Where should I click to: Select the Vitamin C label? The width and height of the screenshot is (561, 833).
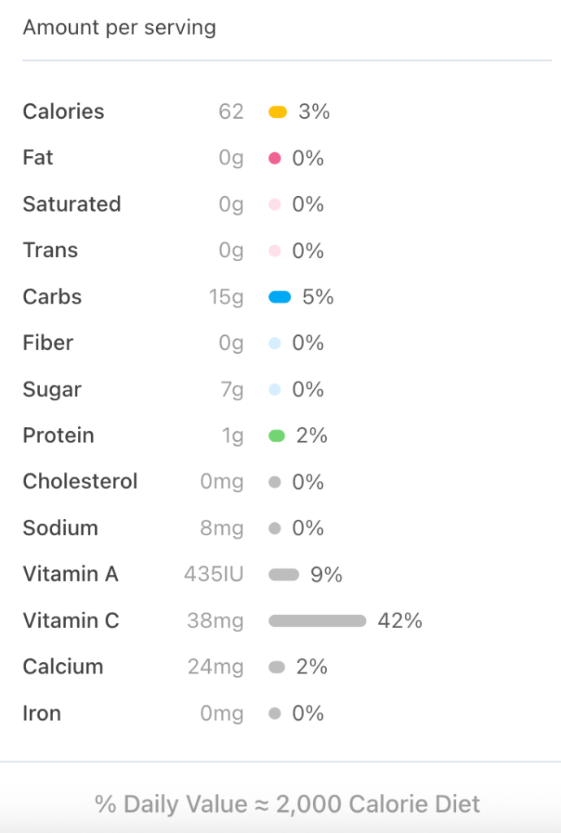click(71, 621)
